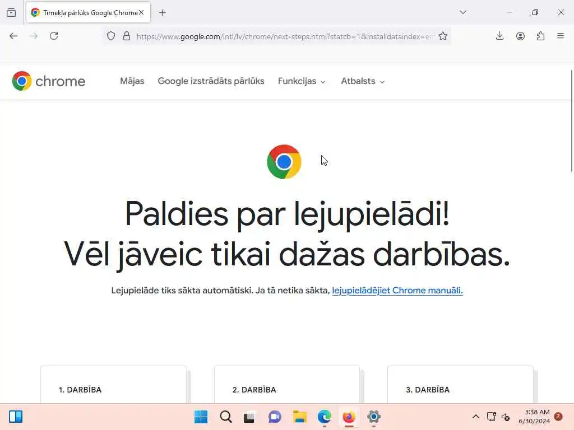The image size is (574, 430).
Task: Go forward to the next page
Action: point(34,36)
